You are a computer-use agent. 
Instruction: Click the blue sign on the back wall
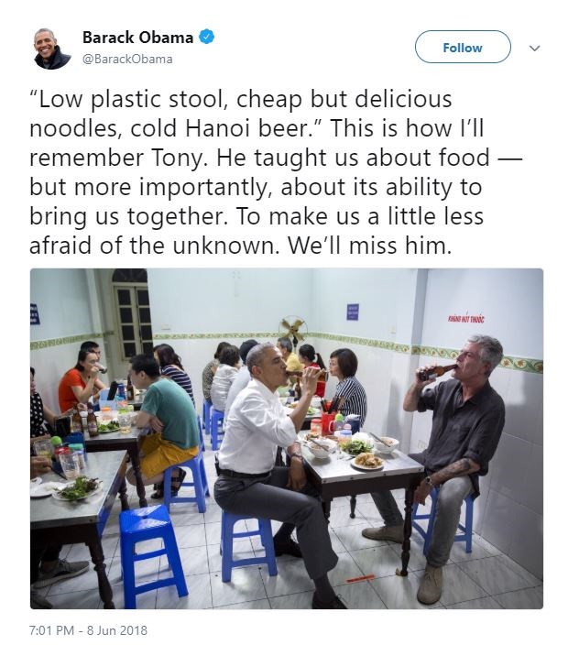coord(353,312)
